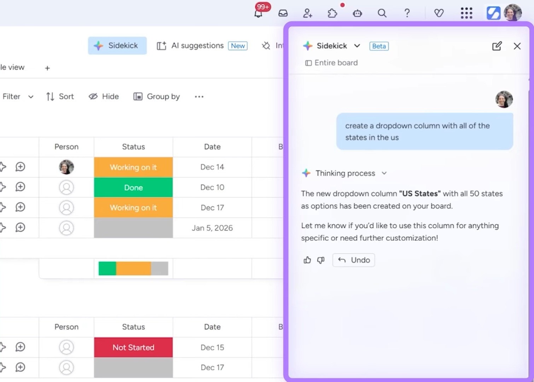Start a new Sidekick chat with the compose icon
Image resolution: width=534 pixels, height=382 pixels.
[497, 46]
